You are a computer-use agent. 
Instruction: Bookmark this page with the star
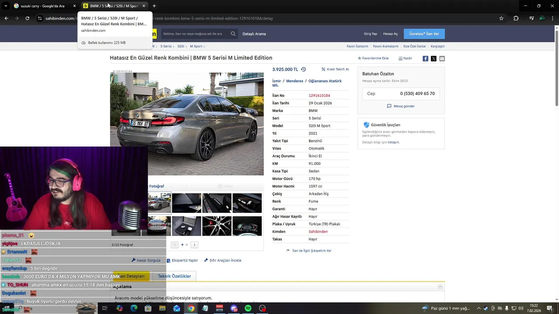point(501,18)
